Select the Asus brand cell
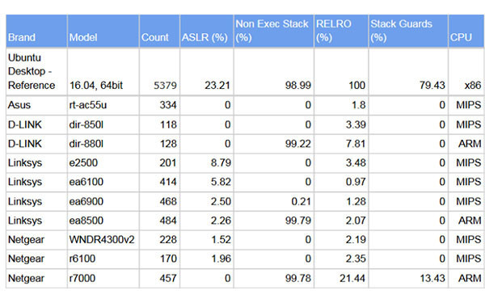This screenshot has height=303, width=485. pos(36,105)
